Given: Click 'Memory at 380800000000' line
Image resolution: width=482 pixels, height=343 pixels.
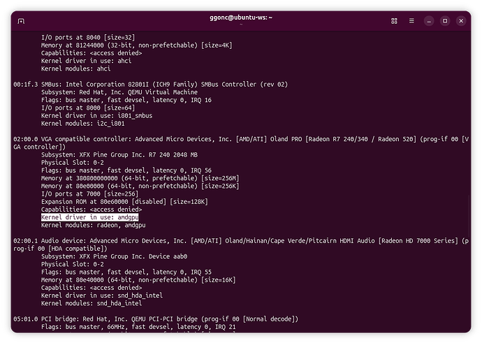Looking at the screenshot, I should pyautogui.click(x=140, y=178).
